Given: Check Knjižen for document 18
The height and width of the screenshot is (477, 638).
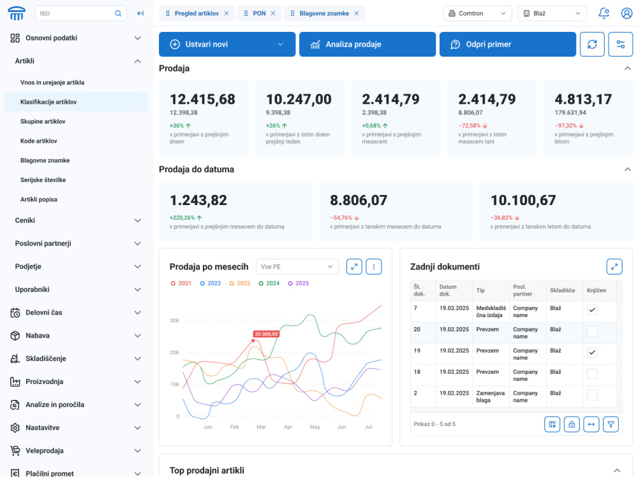Looking at the screenshot, I should click(592, 374).
